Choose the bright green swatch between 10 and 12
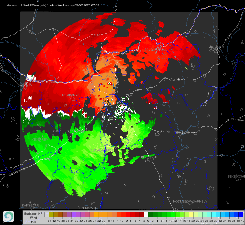 click(173, 214)
